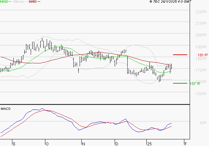
Task: Click the O month marker on time axis
Action: (x=47, y=144)
